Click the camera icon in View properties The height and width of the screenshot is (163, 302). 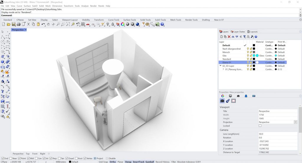click(222, 101)
